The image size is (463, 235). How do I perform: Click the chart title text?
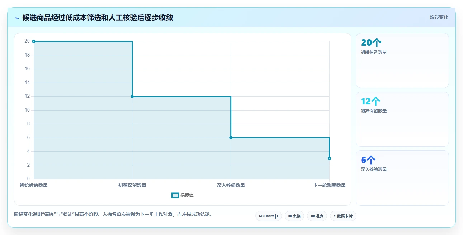point(98,18)
